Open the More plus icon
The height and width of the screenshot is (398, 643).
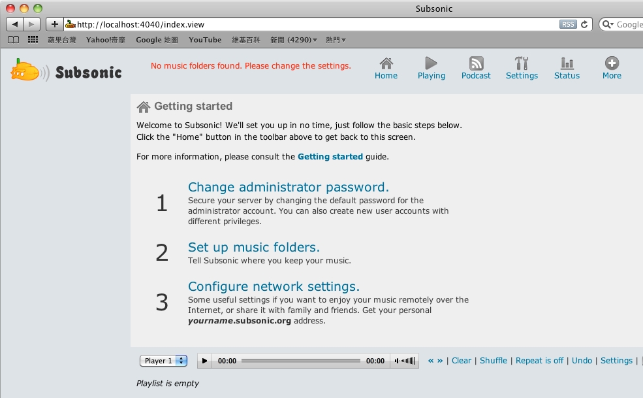point(612,63)
